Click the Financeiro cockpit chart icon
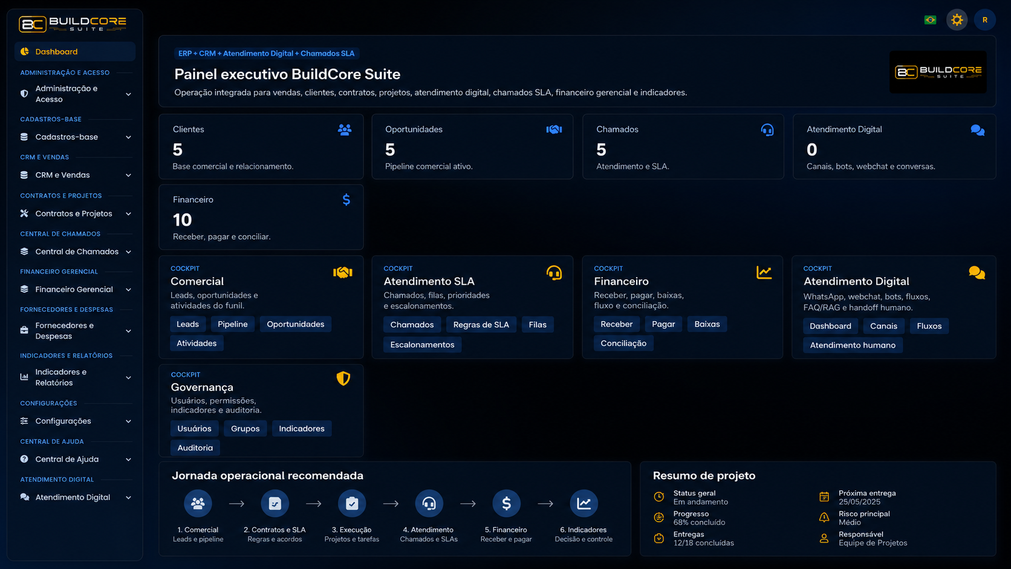Viewport: 1011px width, 569px height. (764, 272)
